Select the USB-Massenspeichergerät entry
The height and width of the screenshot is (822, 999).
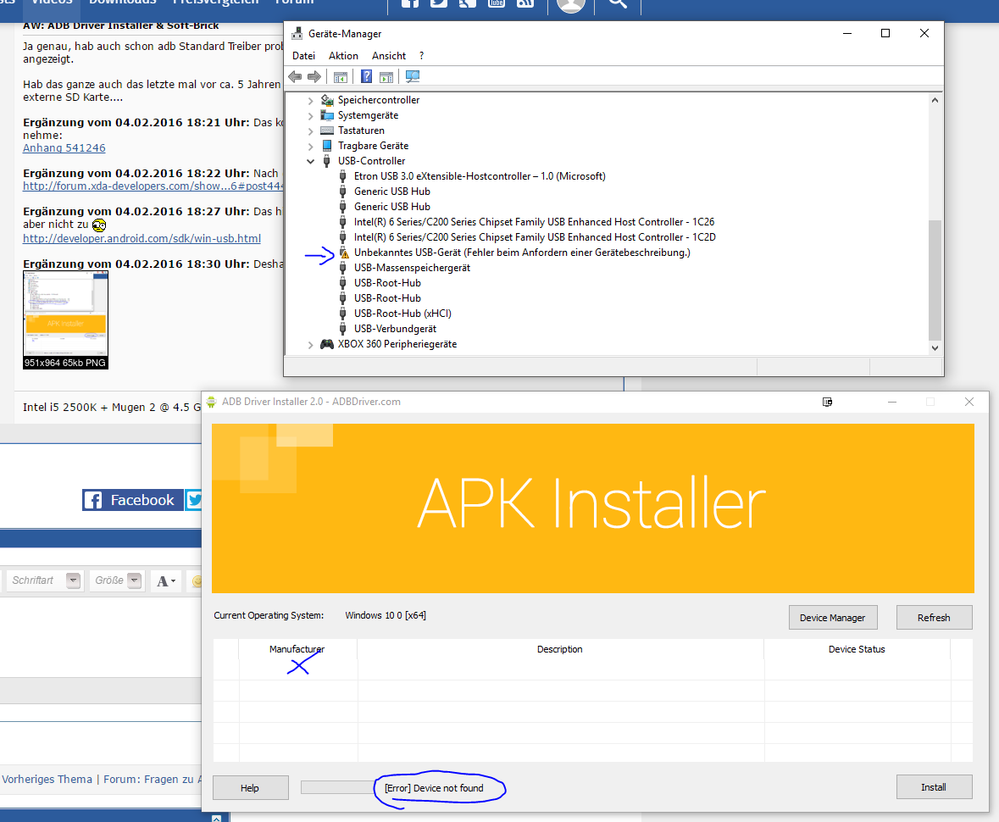(x=412, y=268)
